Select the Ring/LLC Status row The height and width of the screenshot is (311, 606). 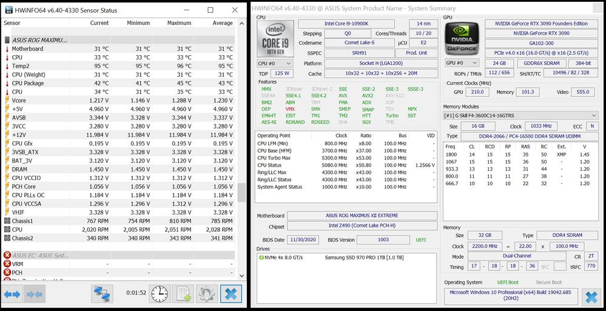346,179
